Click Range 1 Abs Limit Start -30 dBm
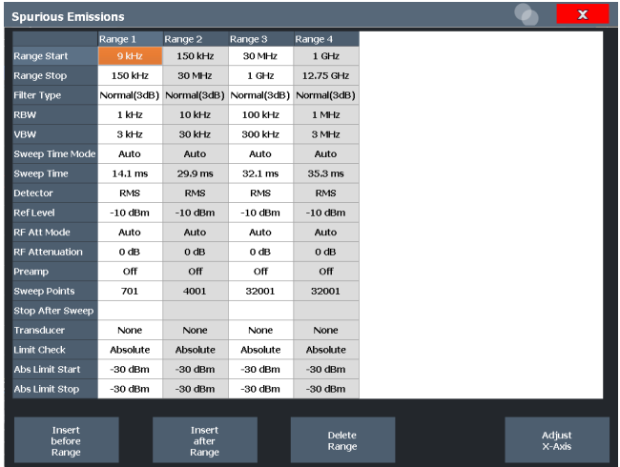Screen dimensions: 620x467 point(130,369)
